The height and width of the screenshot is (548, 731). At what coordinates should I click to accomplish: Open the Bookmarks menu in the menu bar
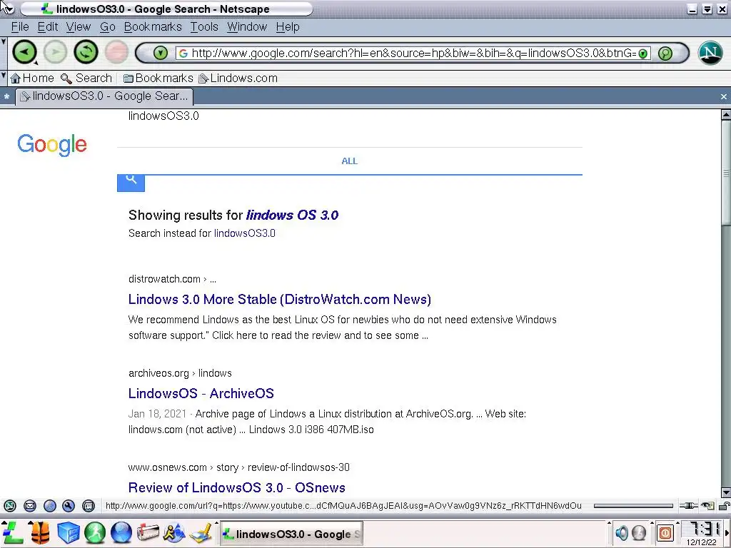153,27
